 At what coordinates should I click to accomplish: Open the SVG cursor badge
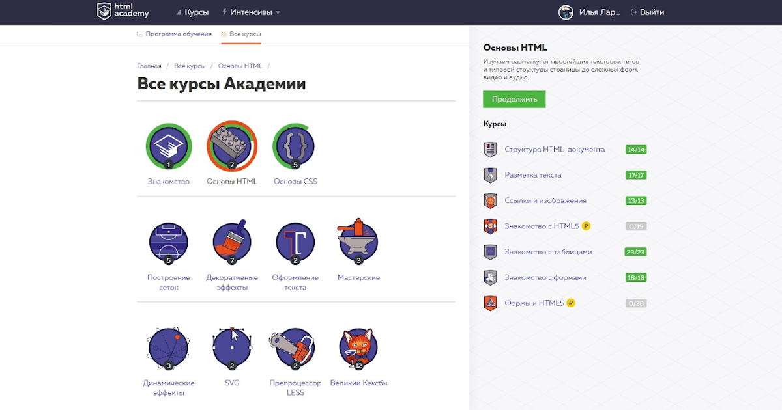click(232, 348)
